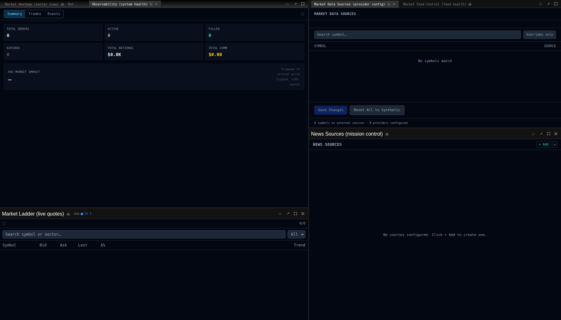This screenshot has height=320, width=561.
Task: Open the All sector filter dropdown
Action: (x=296, y=234)
